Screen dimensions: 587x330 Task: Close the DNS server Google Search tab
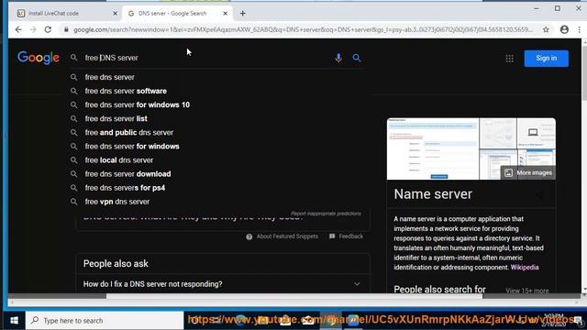coord(225,13)
